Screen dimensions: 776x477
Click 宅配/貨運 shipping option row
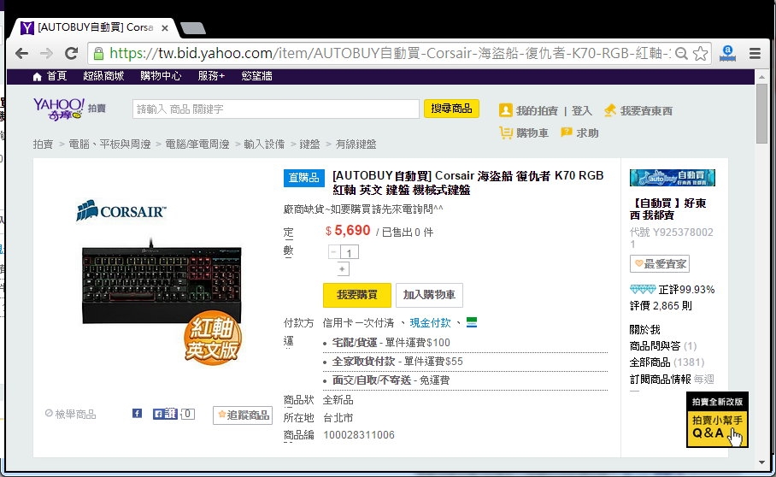coord(465,343)
